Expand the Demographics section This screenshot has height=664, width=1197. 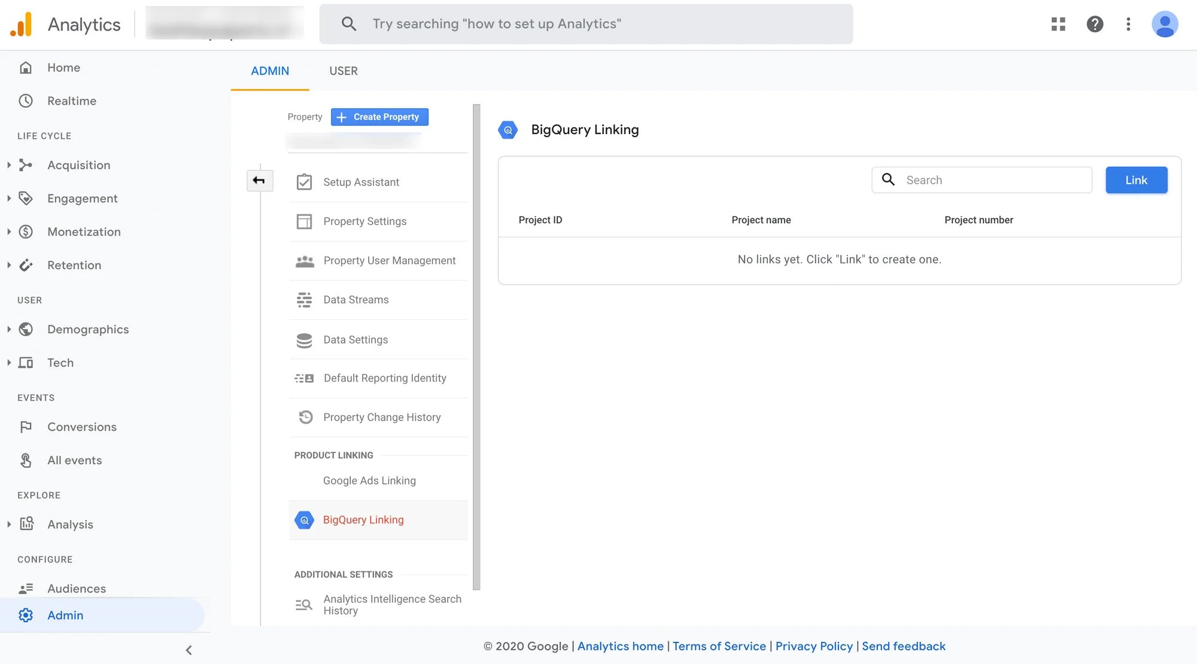click(x=8, y=329)
